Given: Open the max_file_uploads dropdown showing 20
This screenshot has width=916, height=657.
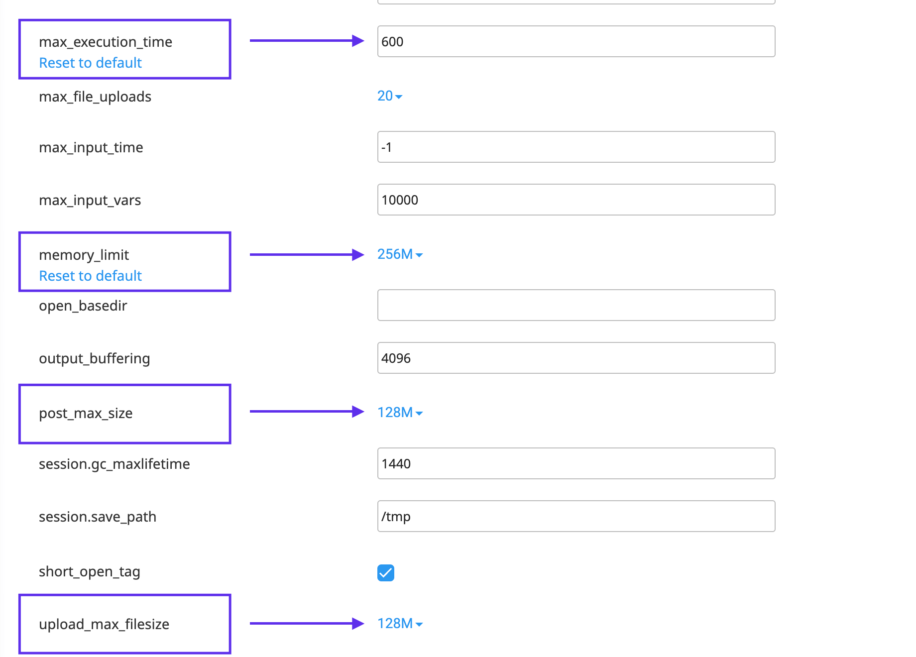Looking at the screenshot, I should 389,96.
